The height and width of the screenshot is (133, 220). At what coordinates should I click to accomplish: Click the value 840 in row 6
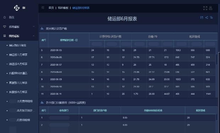[x=177, y=57]
